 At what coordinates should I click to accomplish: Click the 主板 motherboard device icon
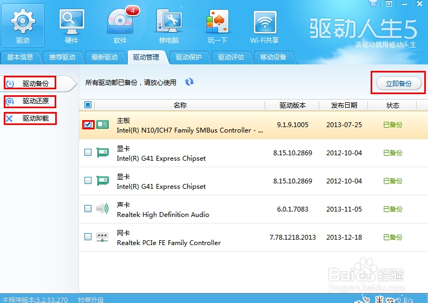(103, 125)
